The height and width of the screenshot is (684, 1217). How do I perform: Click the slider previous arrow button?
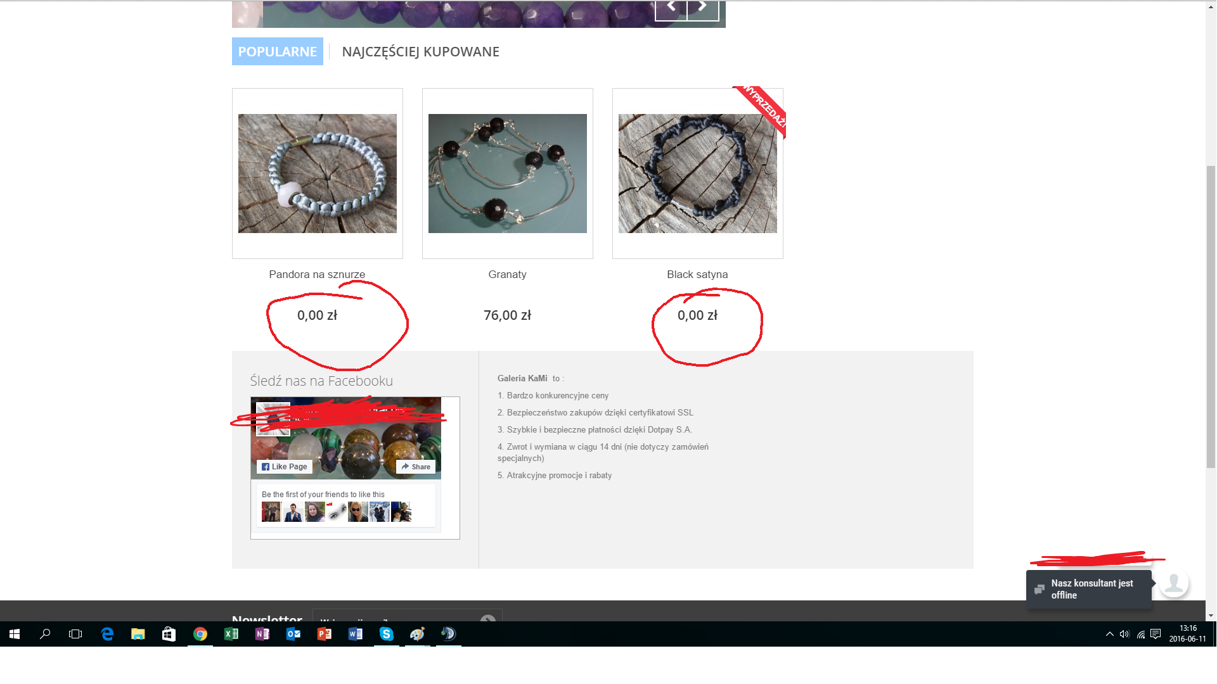671,8
